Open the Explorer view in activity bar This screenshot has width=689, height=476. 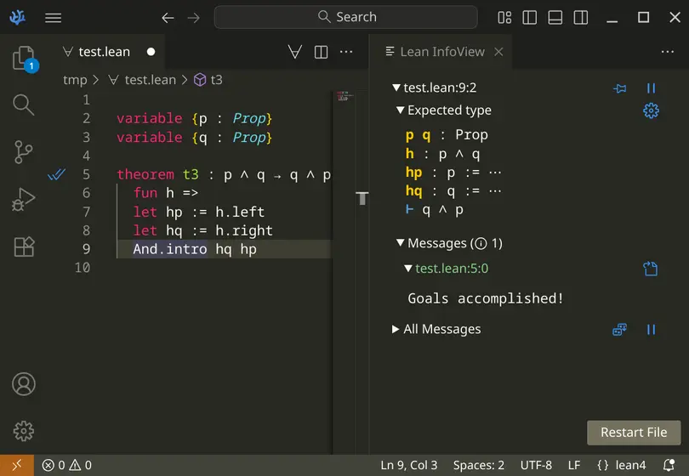click(24, 58)
